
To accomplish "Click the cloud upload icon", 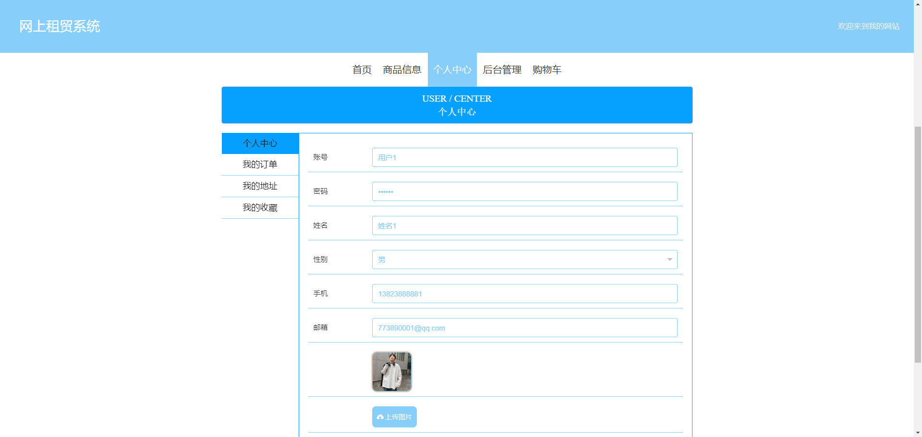I will 380,417.
